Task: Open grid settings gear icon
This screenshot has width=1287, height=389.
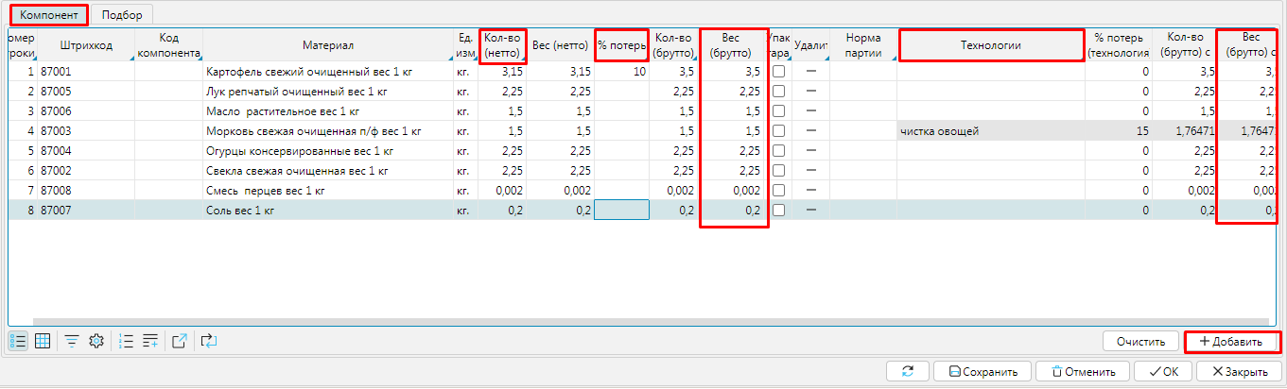Action: click(96, 342)
